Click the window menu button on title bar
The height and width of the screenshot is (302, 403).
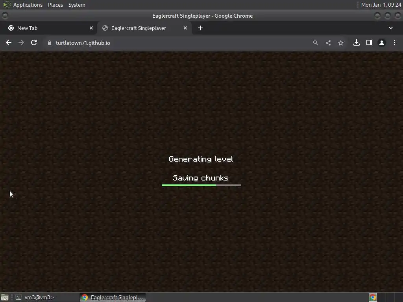(5, 16)
